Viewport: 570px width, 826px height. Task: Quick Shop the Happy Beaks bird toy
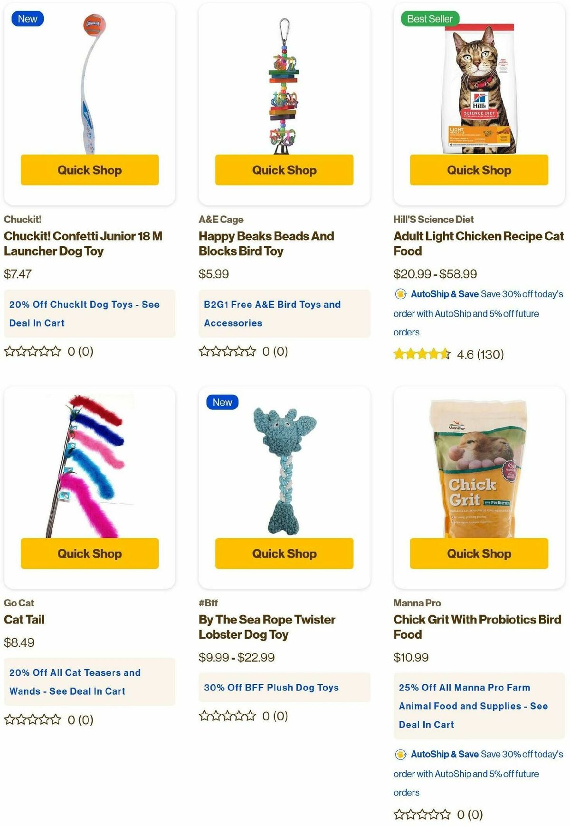point(284,170)
